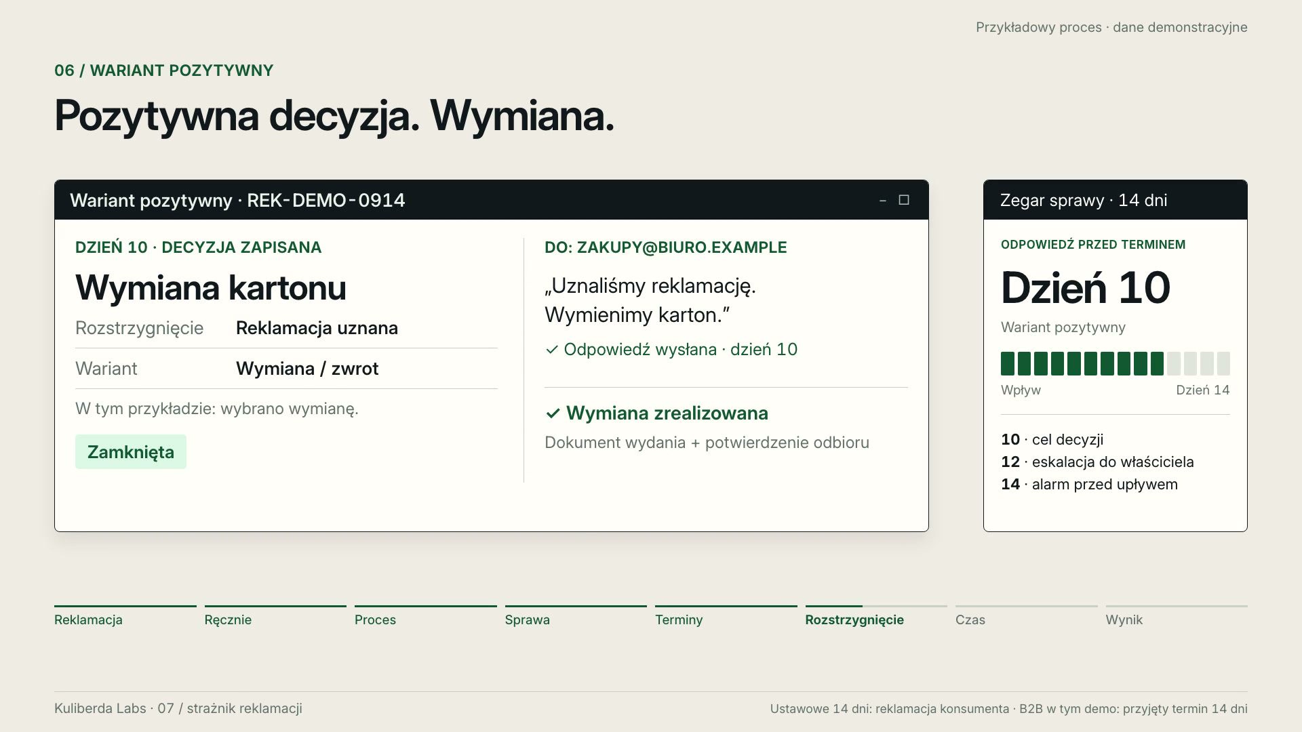Click the 10 · cel decyzji entry
Image resolution: width=1302 pixels, height=732 pixels.
coord(1052,440)
